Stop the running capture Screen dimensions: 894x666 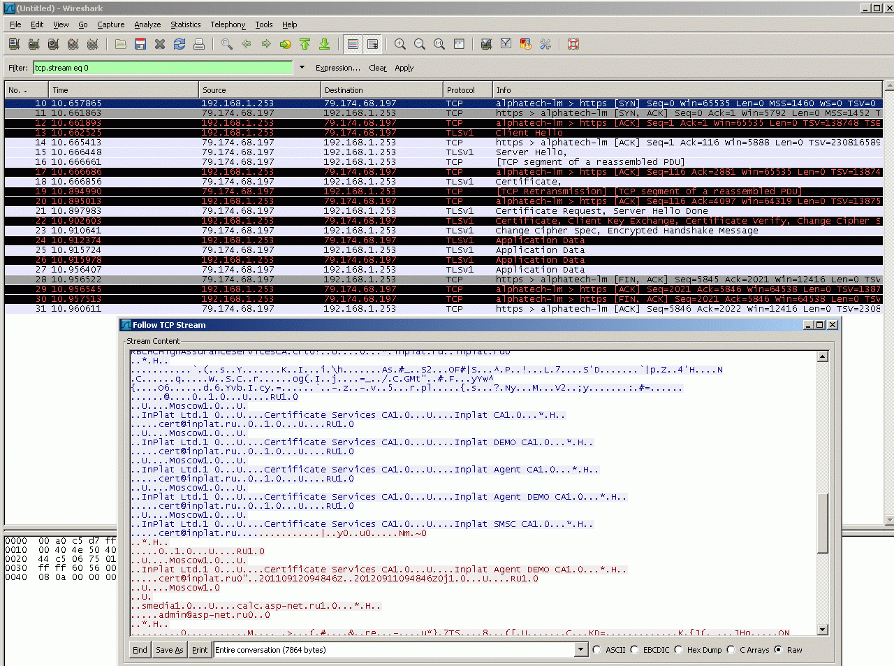(x=73, y=44)
